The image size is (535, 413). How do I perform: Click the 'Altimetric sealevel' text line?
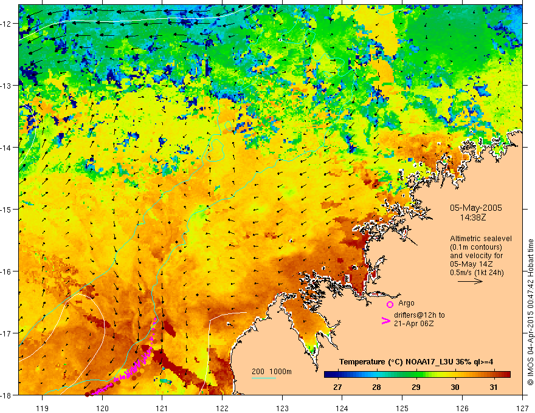pos(481,239)
